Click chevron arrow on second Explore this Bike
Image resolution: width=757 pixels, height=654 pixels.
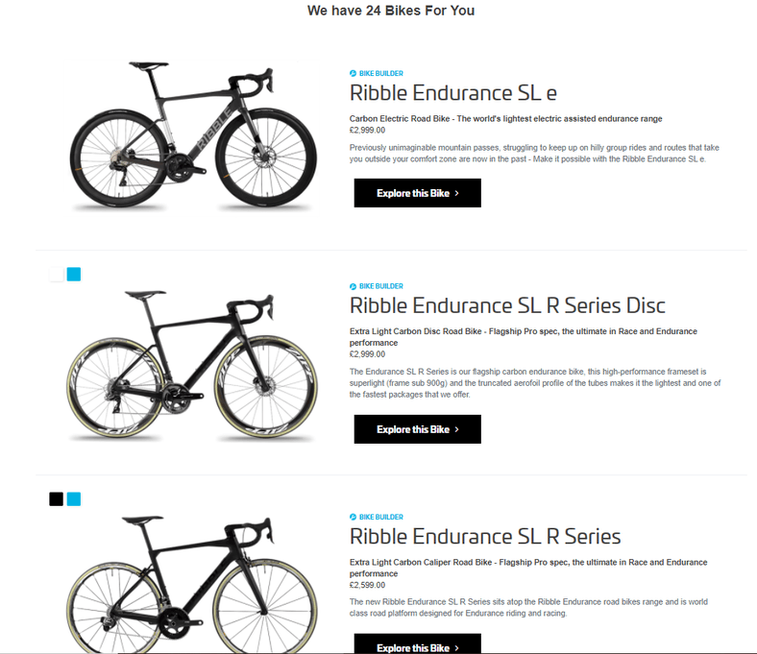tap(456, 429)
